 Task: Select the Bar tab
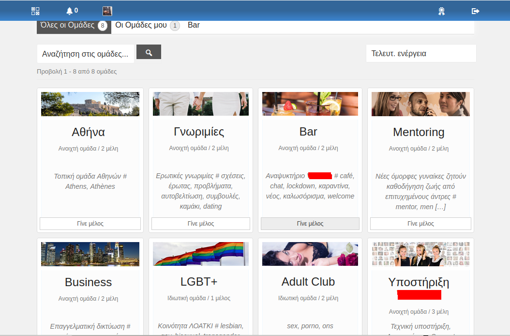[194, 25]
